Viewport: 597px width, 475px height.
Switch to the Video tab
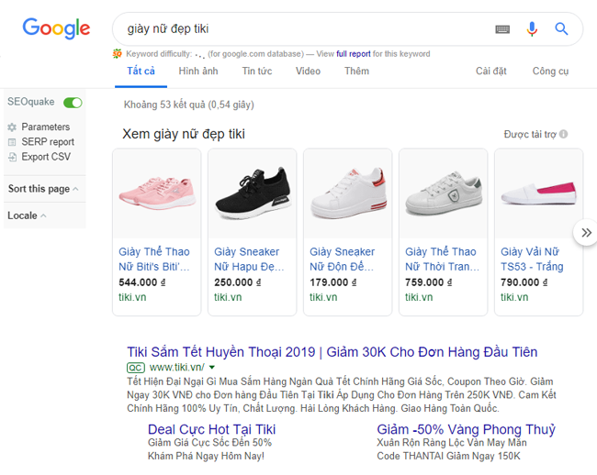click(308, 72)
